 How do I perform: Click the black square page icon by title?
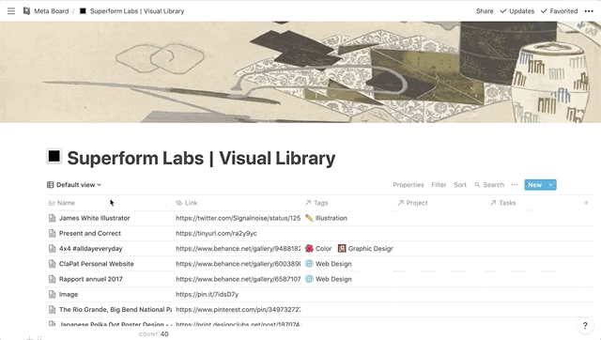tap(54, 157)
